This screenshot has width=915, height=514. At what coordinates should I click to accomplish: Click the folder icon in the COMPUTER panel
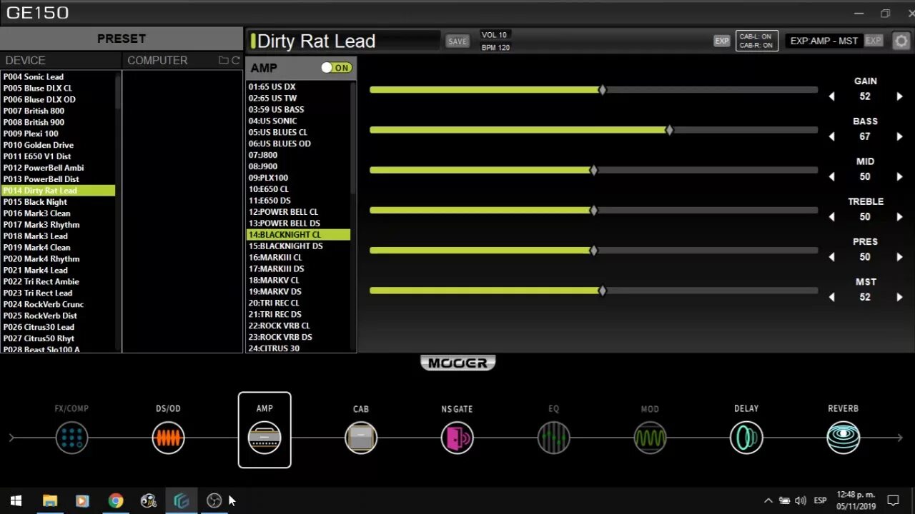click(223, 60)
